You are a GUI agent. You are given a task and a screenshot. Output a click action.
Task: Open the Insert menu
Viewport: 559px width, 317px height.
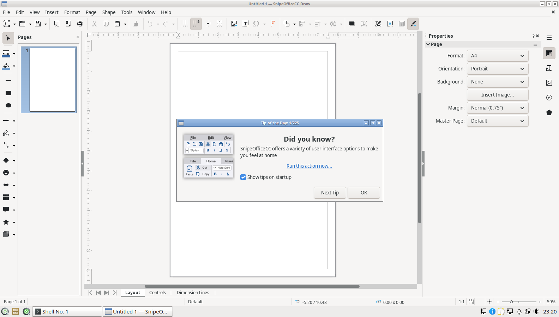tap(52, 12)
